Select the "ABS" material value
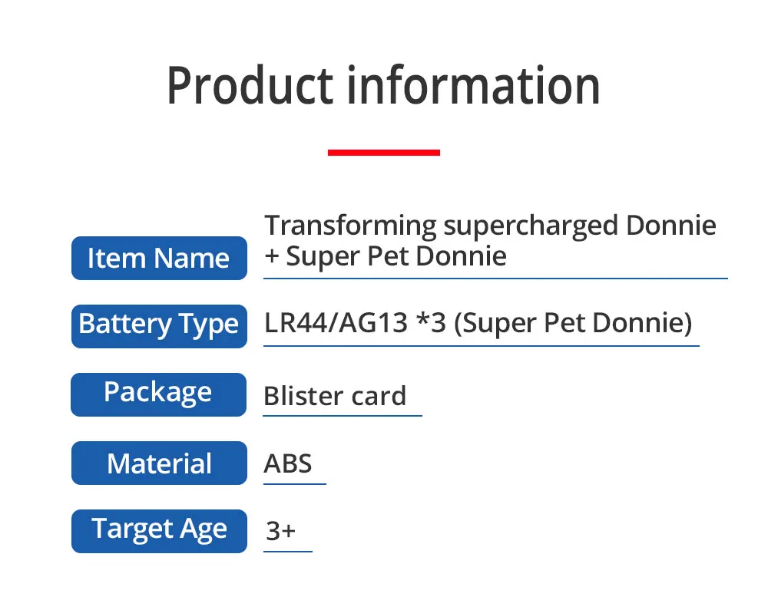Image resolution: width=768 pixels, height=600 pixels. coord(288,463)
